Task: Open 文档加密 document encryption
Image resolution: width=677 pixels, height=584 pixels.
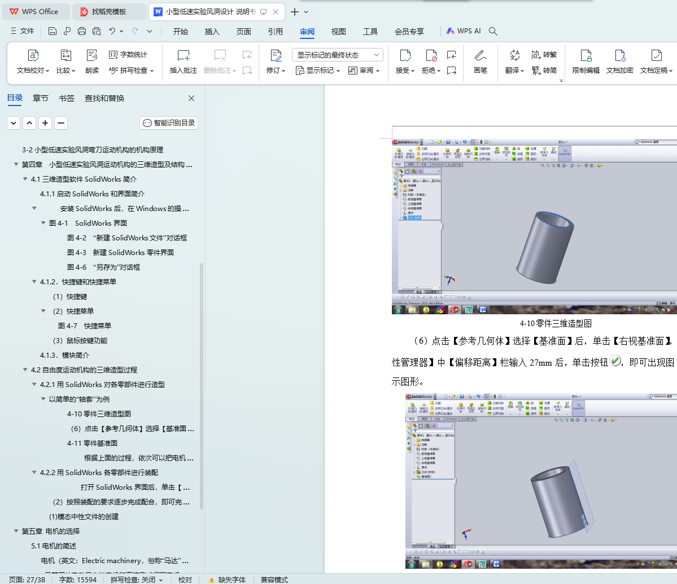Action: (x=619, y=62)
